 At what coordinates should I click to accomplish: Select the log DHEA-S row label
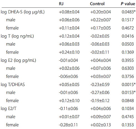coord(23,12)
